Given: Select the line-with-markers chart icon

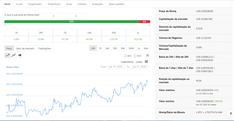Looking at the screenshot, I should (14, 55).
